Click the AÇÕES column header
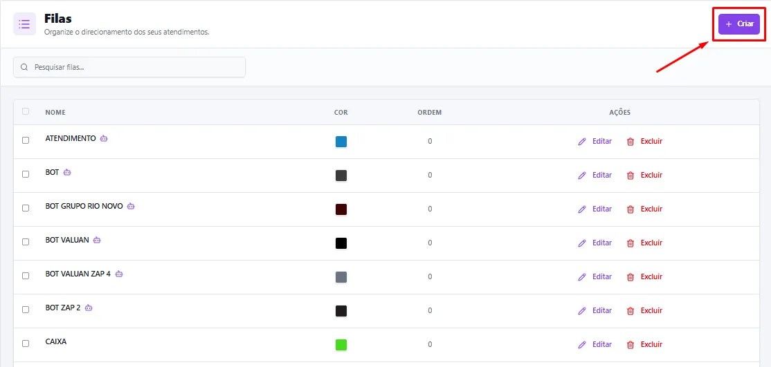Image resolution: width=771 pixels, height=367 pixels. pyautogui.click(x=619, y=113)
